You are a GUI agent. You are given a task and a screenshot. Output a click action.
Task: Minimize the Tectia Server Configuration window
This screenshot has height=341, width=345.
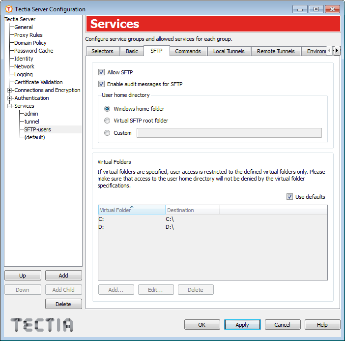pyautogui.click(x=300, y=9)
